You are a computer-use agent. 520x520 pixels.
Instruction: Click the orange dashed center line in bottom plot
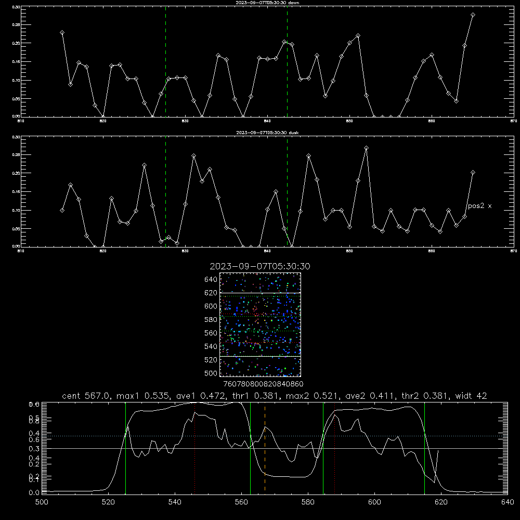click(265, 448)
